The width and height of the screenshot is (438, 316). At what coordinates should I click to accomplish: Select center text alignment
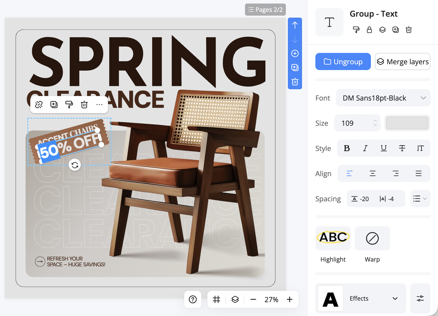click(372, 173)
